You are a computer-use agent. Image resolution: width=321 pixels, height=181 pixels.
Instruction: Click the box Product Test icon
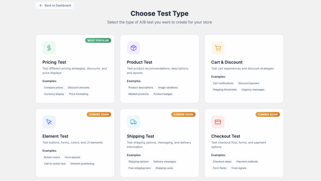[134, 48]
